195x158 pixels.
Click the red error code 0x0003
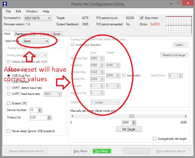point(155,24)
